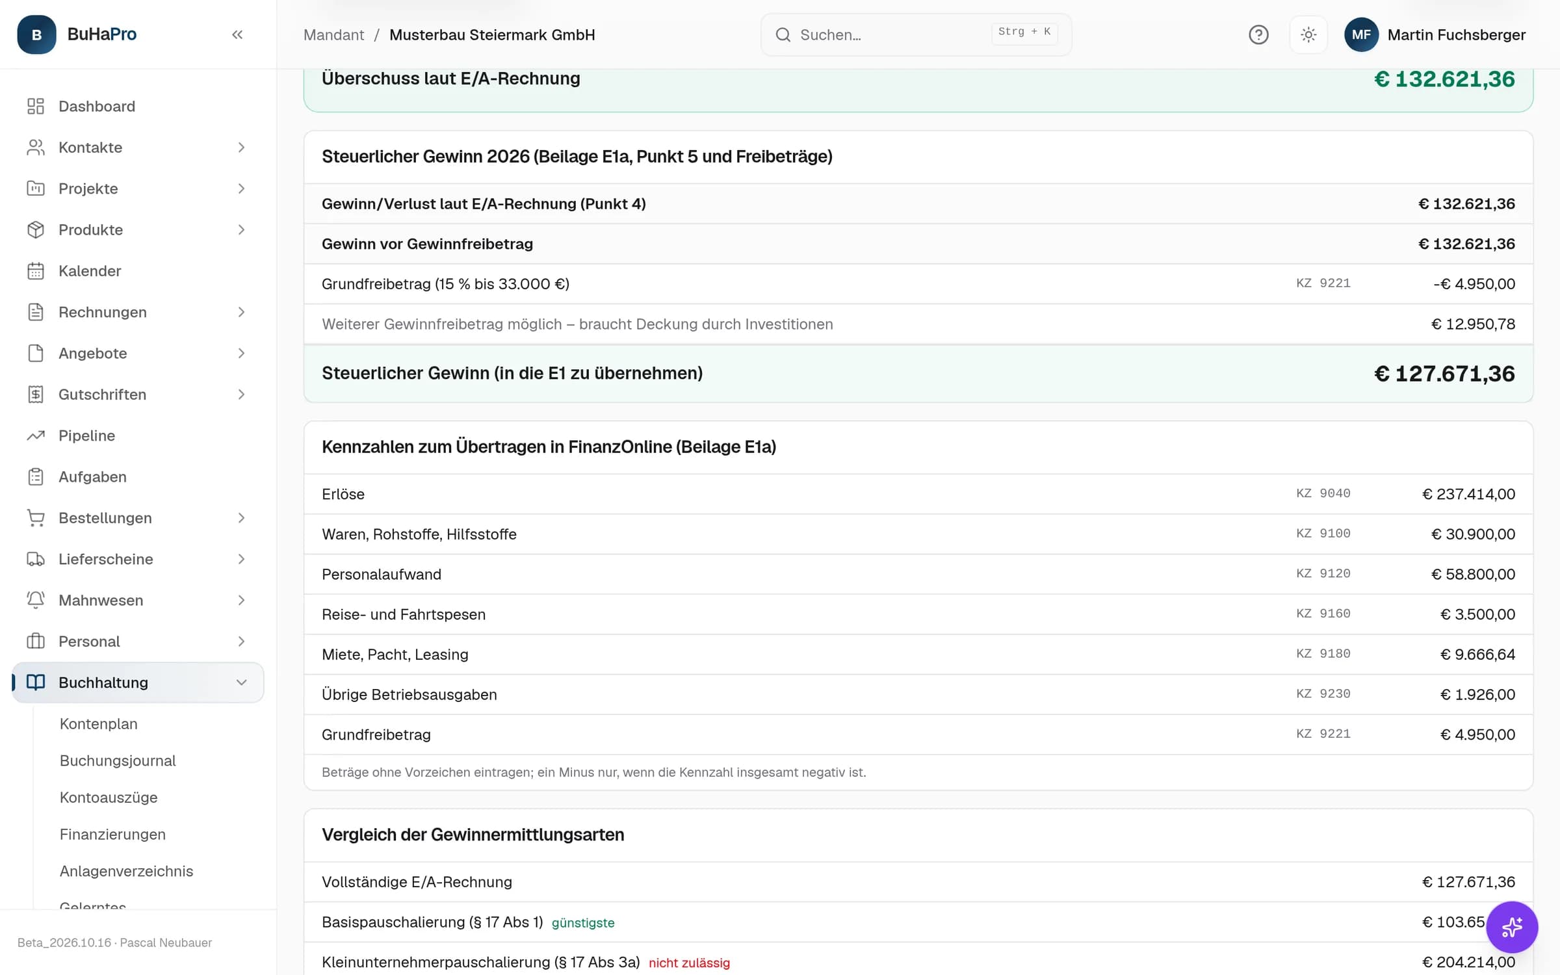Collapse the Buchhaltung section chevron
Image resolution: width=1560 pixels, height=975 pixels.
click(241, 682)
